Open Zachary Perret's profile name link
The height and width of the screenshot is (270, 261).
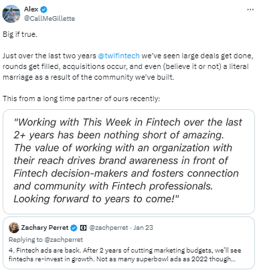45,228
